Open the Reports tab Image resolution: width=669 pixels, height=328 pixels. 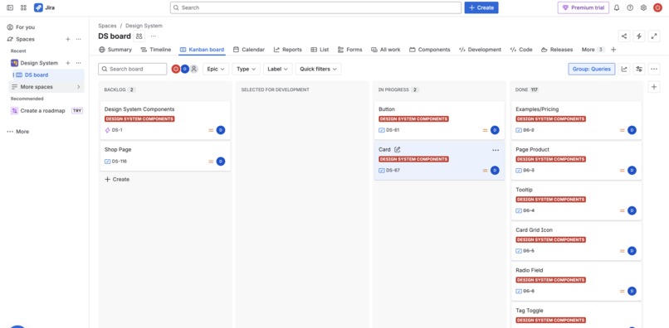288,50
